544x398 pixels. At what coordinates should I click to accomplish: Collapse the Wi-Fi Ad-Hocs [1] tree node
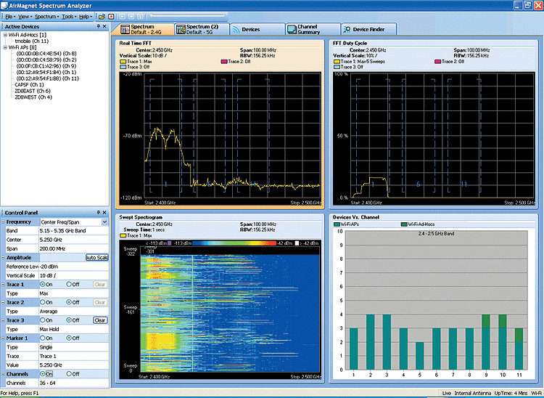click(x=5, y=35)
